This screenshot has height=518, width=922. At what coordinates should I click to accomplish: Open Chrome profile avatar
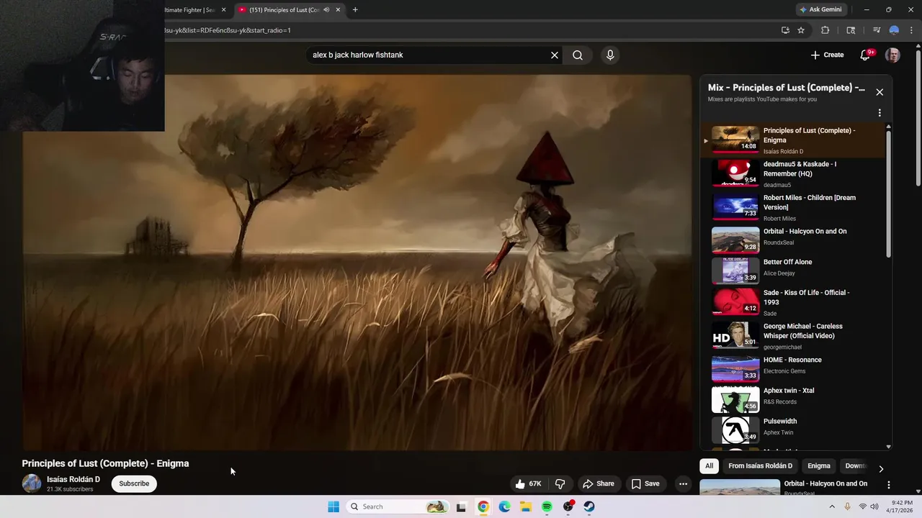point(894,30)
